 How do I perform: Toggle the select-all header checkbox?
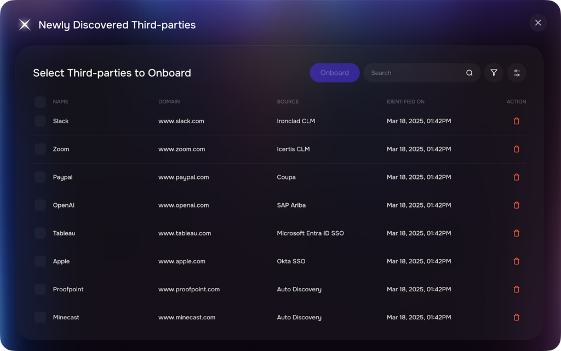point(41,102)
